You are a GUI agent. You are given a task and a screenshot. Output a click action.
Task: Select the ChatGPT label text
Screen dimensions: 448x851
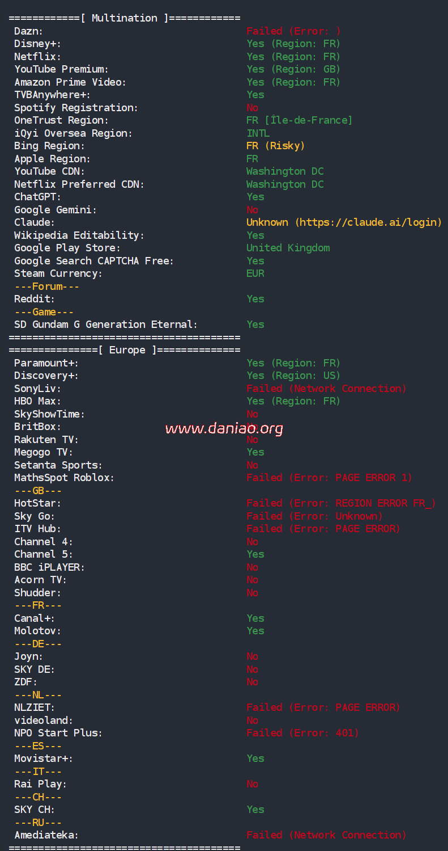pos(37,197)
